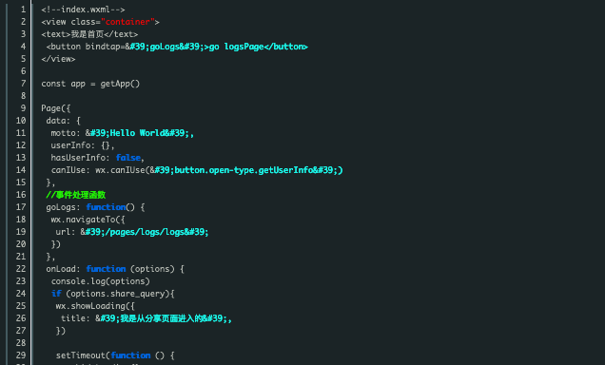Click setTimeout on line 29
605x365 pixels.
81,355
